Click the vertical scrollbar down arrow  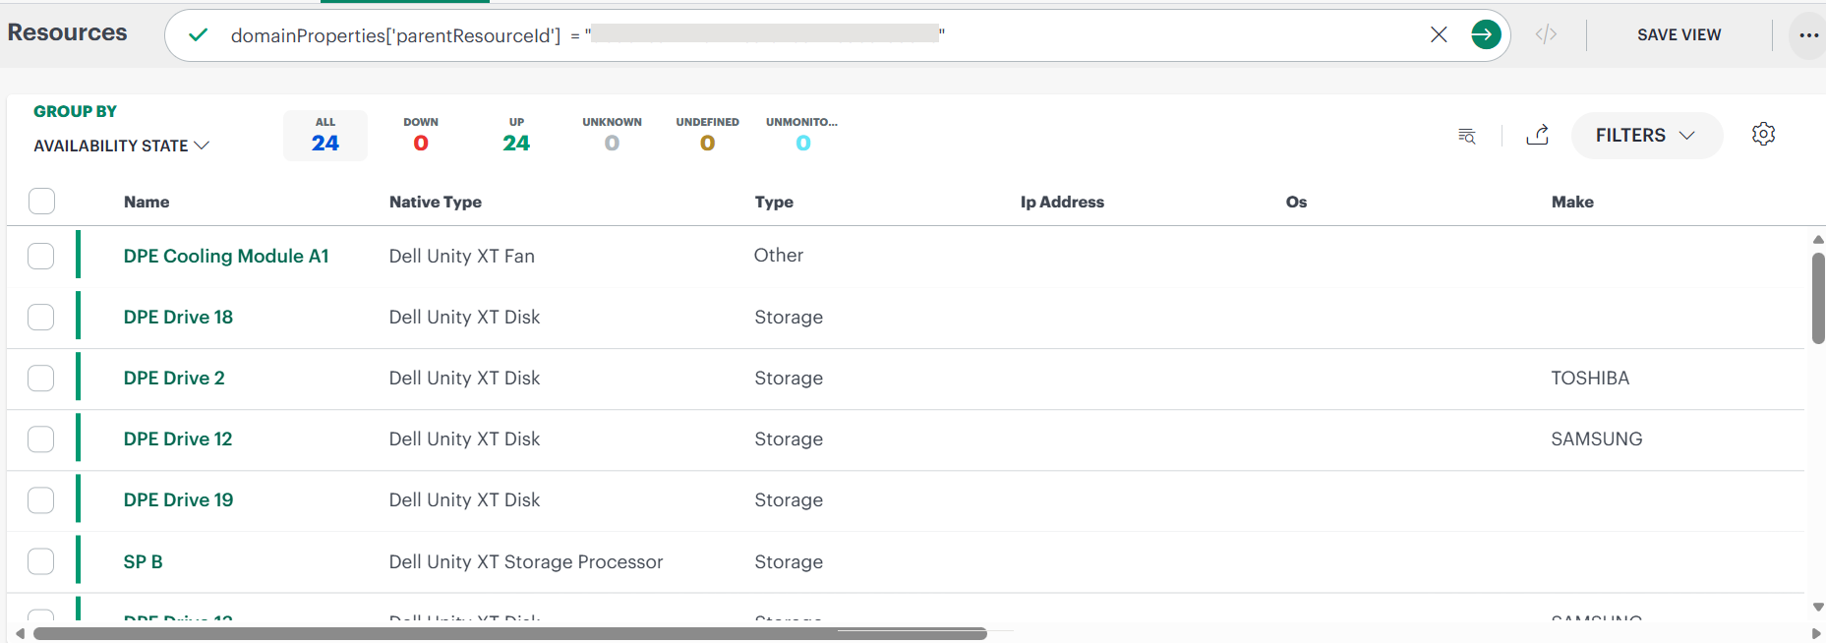point(1818,608)
